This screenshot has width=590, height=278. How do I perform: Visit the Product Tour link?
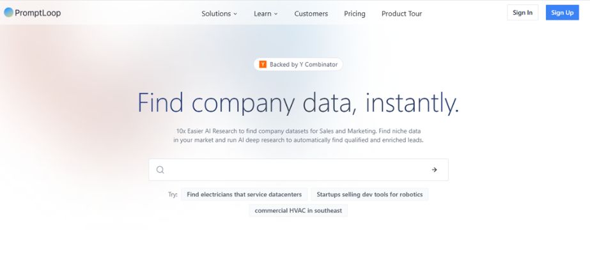(401, 13)
